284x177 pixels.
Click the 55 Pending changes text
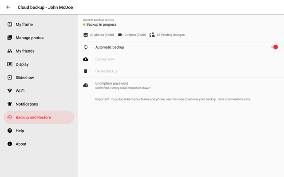(170, 35)
